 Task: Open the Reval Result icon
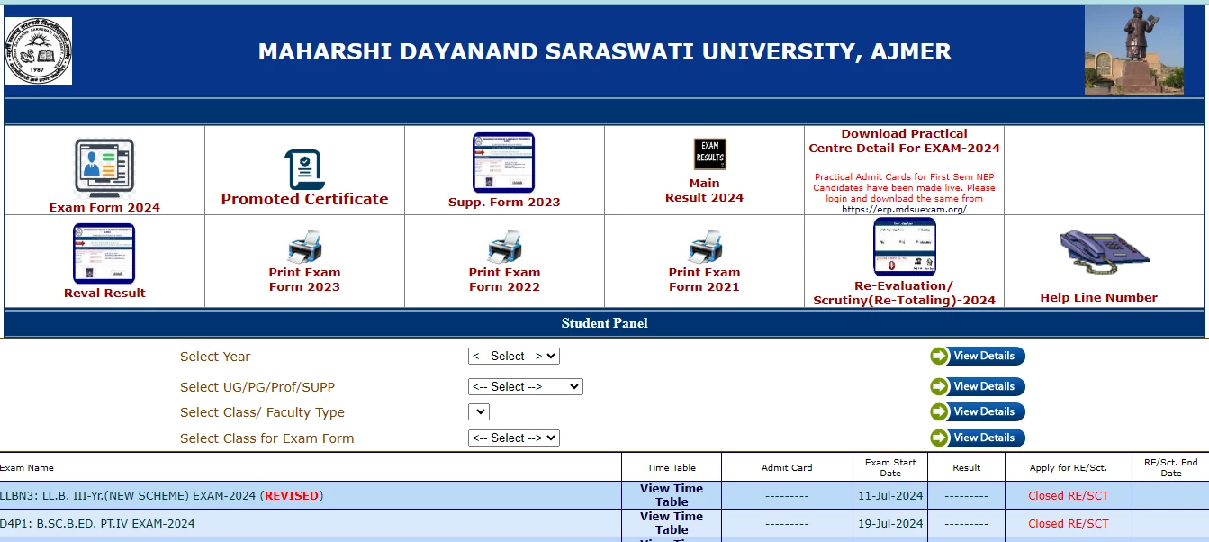104,253
